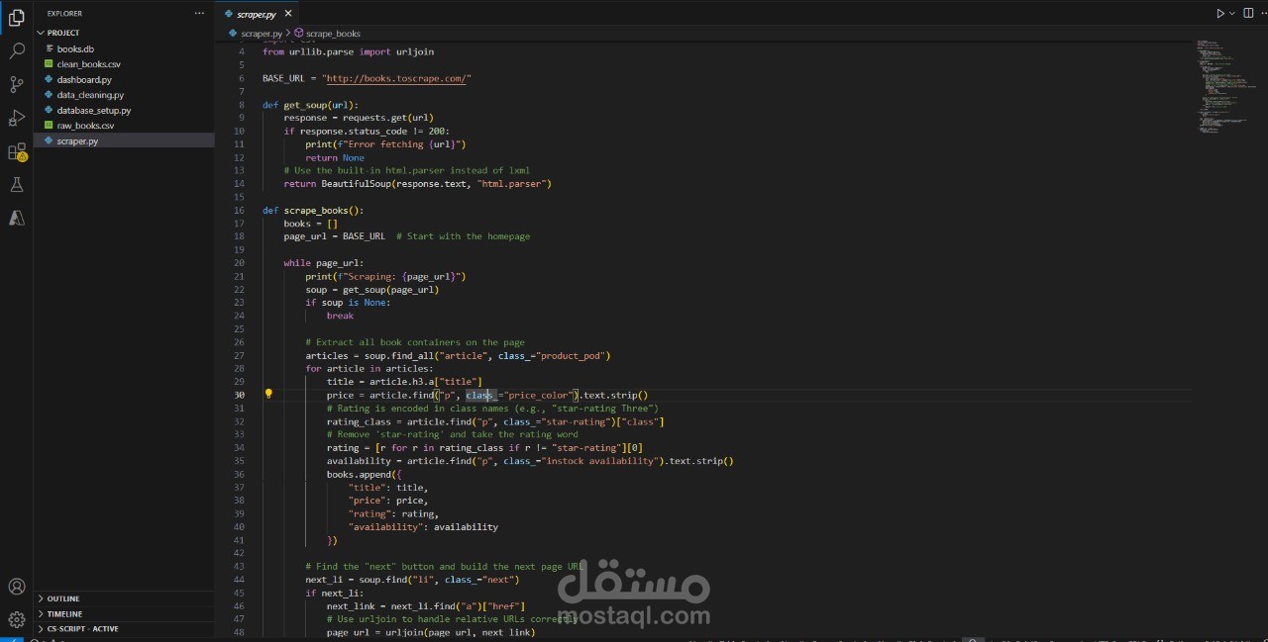This screenshot has width=1268, height=642.
Task: Click the lightbulb code action on line 30
Action: 267,394
